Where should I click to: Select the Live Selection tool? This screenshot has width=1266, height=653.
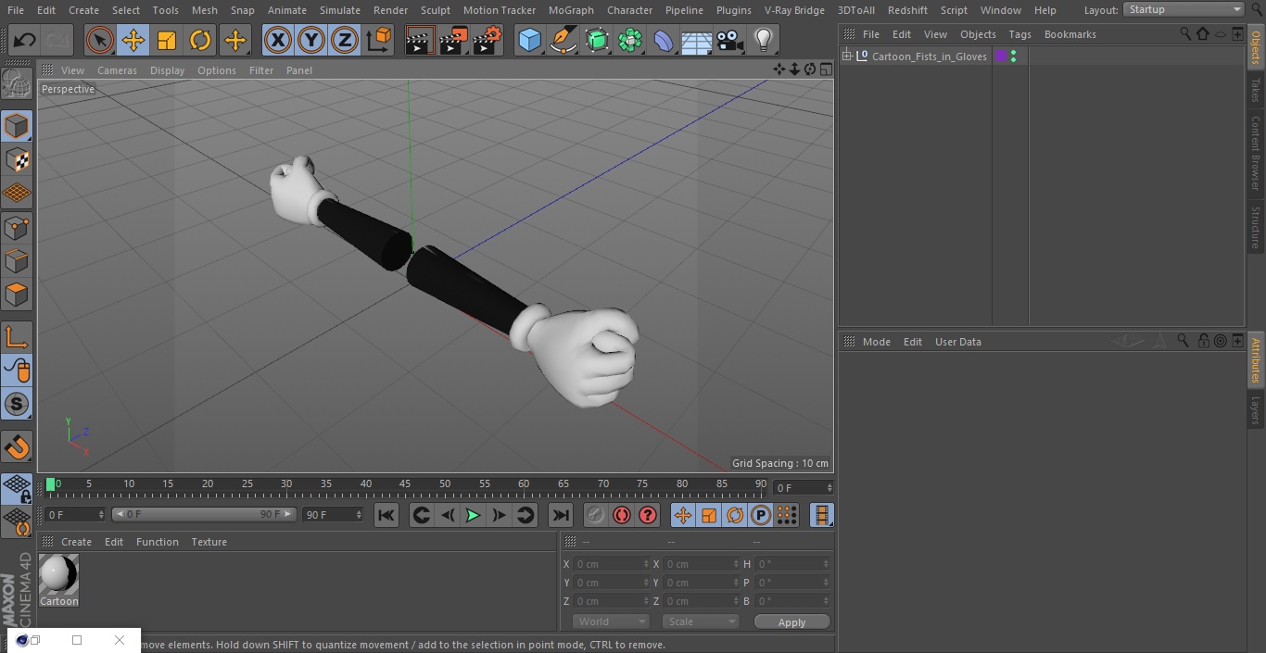[x=100, y=41]
